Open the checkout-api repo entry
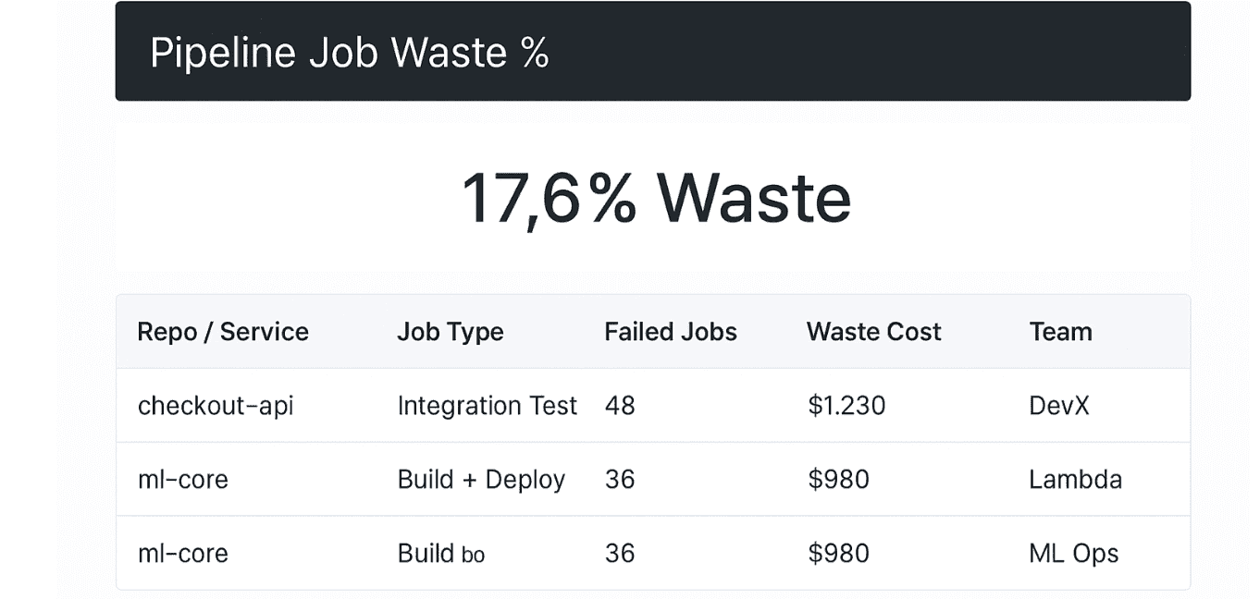The width and height of the screenshot is (1260, 599). pyautogui.click(x=216, y=406)
